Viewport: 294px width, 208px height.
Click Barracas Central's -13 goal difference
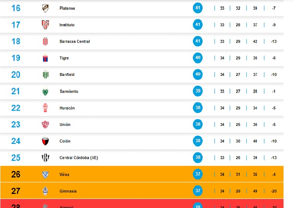coord(274,41)
